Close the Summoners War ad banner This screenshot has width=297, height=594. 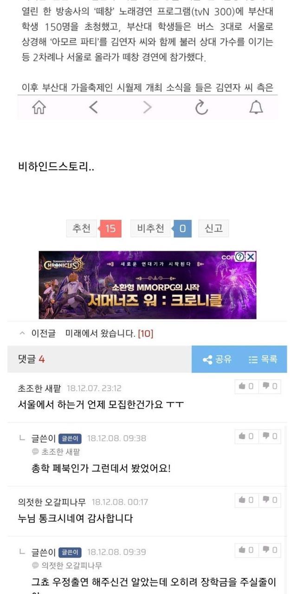pyautogui.click(x=251, y=257)
